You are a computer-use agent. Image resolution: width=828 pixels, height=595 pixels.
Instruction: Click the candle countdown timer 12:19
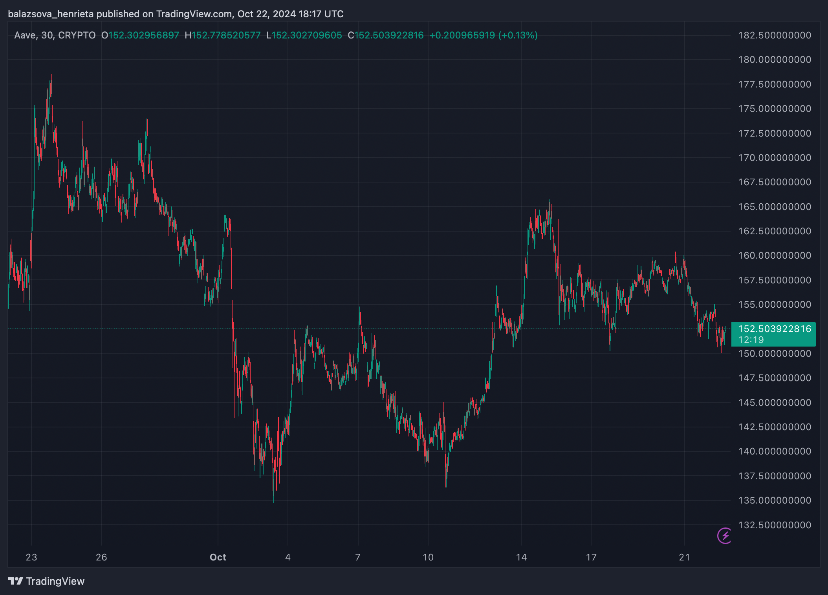751,340
